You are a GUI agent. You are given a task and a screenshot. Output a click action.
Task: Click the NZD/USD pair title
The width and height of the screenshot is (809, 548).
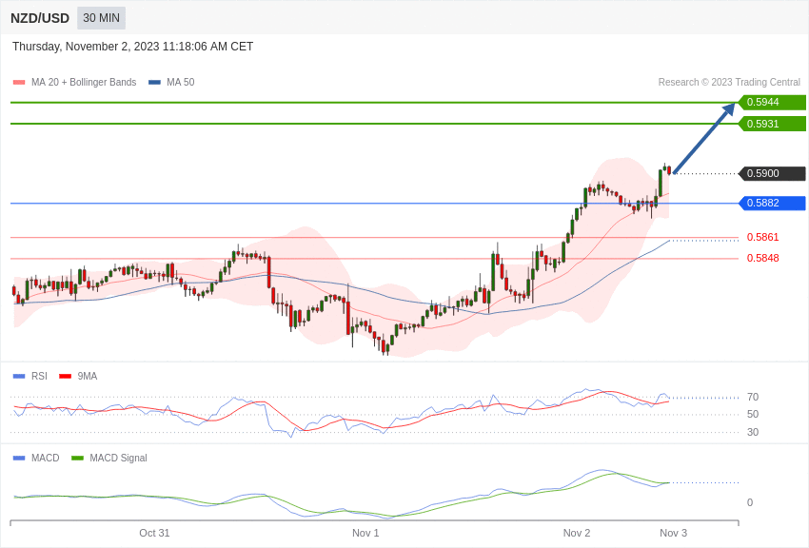tap(40, 19)
